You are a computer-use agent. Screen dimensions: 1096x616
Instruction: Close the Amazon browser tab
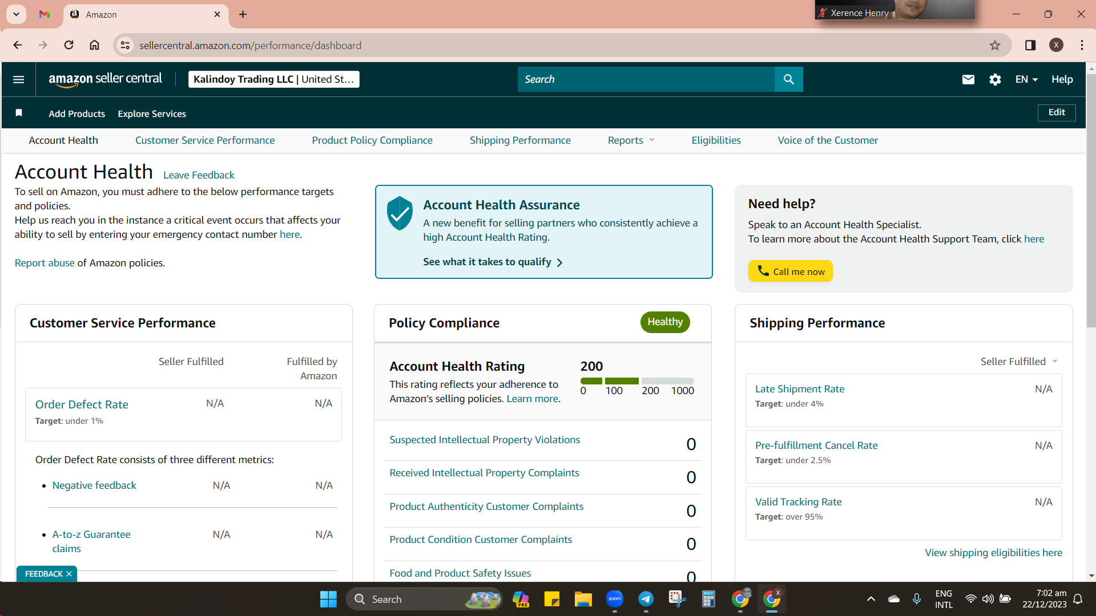217,14
